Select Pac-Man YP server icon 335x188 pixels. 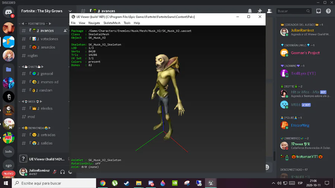click(x=9, y=110)
